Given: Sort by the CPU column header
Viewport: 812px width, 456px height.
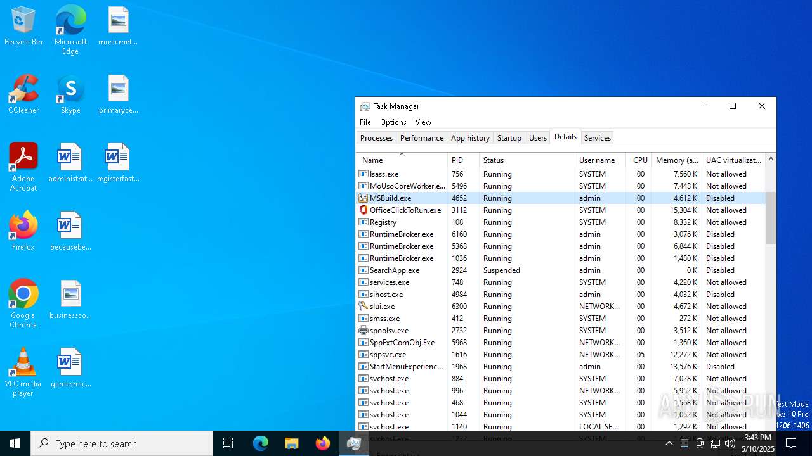Looking at the screenshot, I should pyautogui.click(x=638, y=160).
